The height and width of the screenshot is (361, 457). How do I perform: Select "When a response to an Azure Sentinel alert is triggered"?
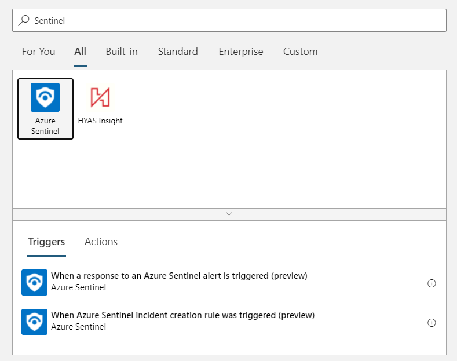(x=179, y=276)
